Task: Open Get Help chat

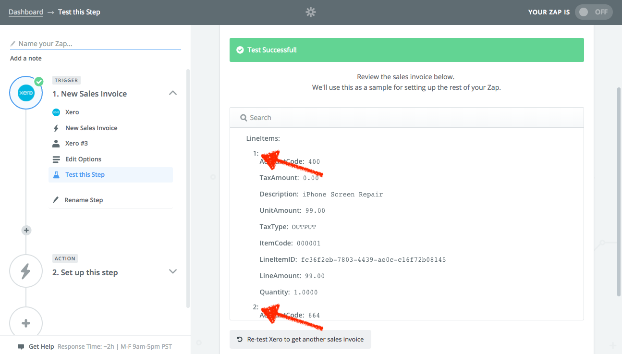Action: 41,346
